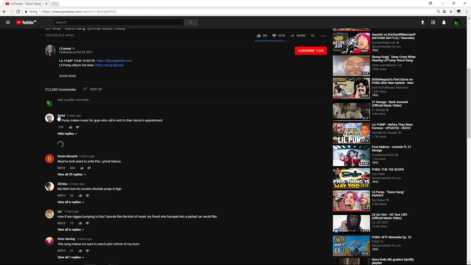This screenshot has width=471, height=265.
Task: Open Lil pump channel name link
Action: [65, 49]
